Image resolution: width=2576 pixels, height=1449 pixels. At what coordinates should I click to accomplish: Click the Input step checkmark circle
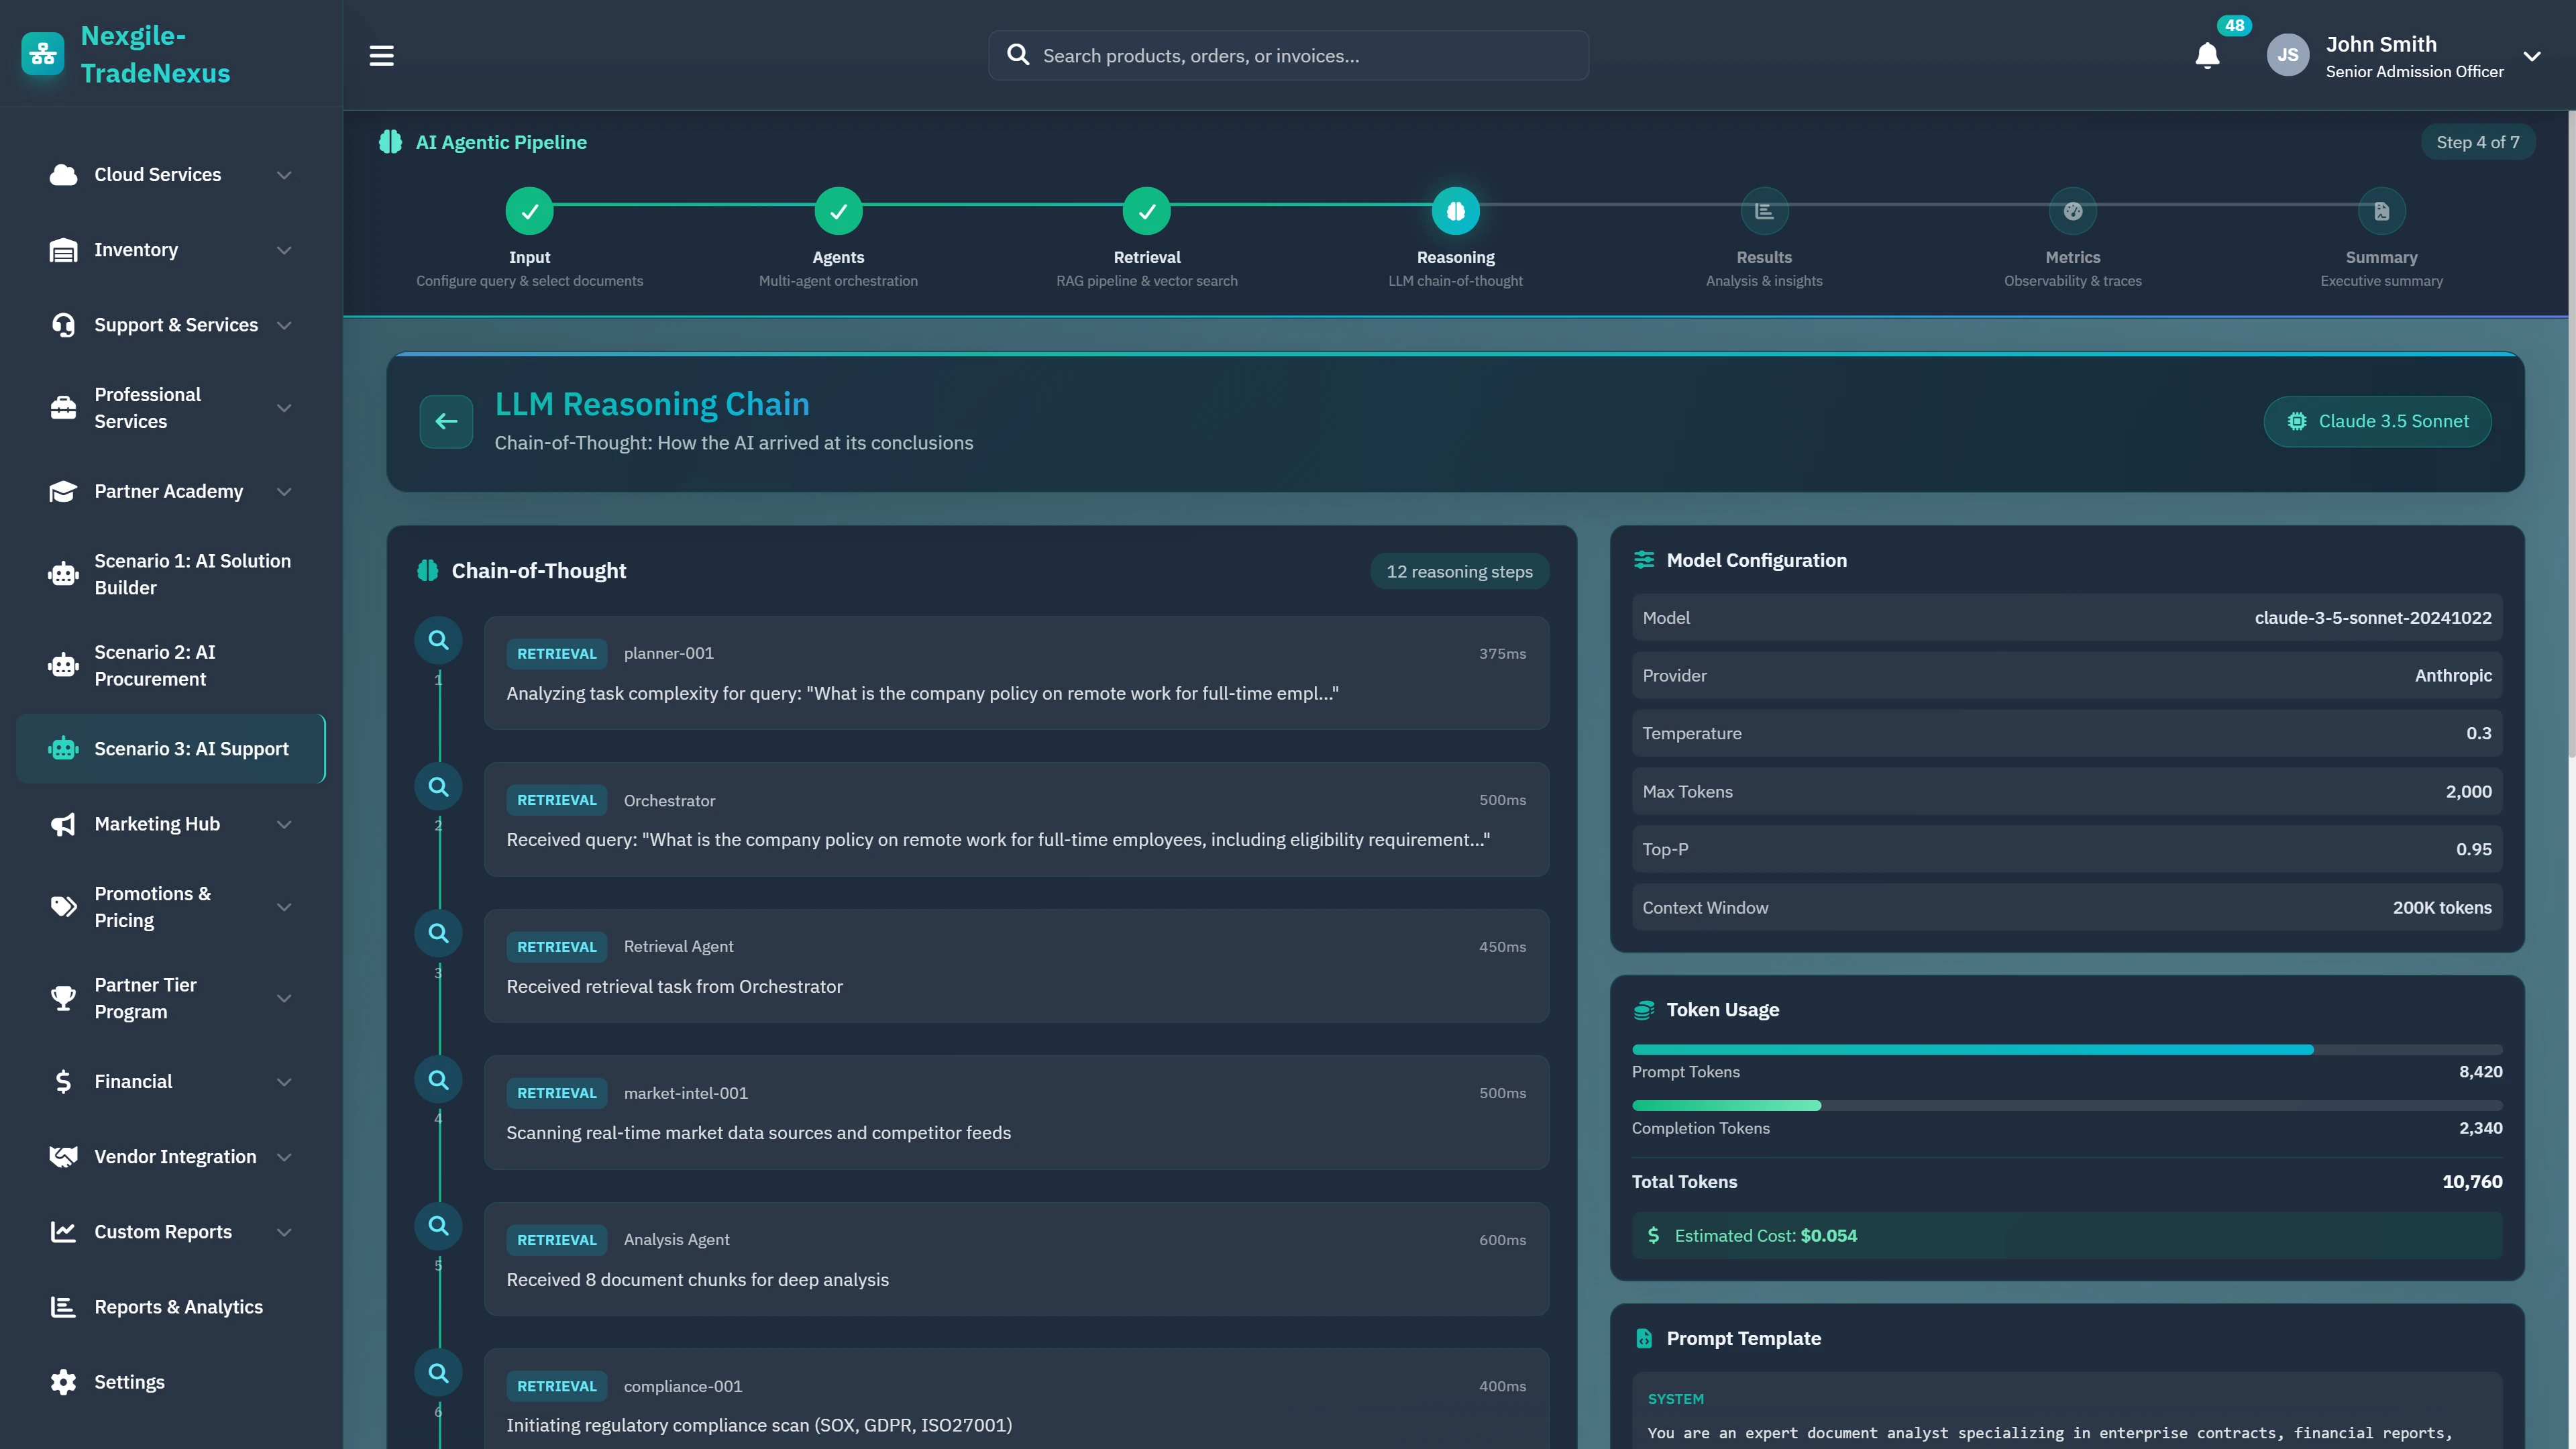(529, 211)
